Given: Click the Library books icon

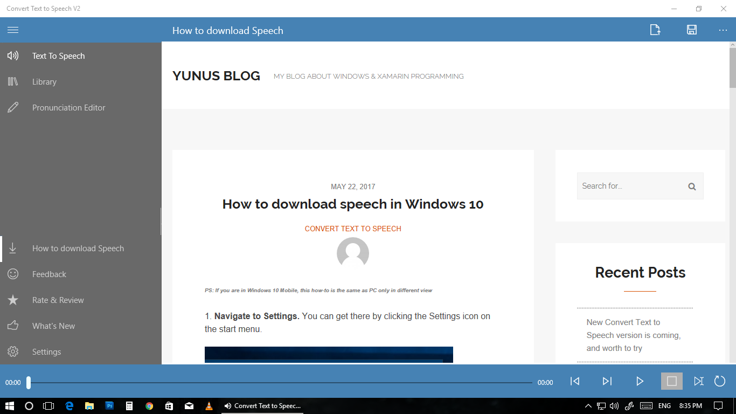Looking at the screenshot, I should coord(13,81).
